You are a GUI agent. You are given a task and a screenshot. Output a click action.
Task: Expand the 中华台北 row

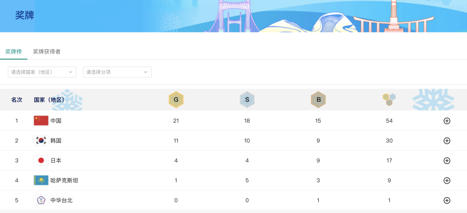coord(447,200)
